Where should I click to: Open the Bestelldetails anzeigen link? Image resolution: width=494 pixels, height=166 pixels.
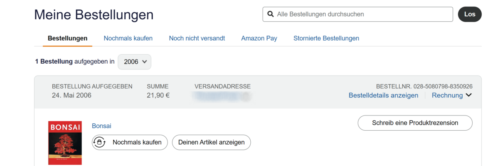(x=383, y=95)
